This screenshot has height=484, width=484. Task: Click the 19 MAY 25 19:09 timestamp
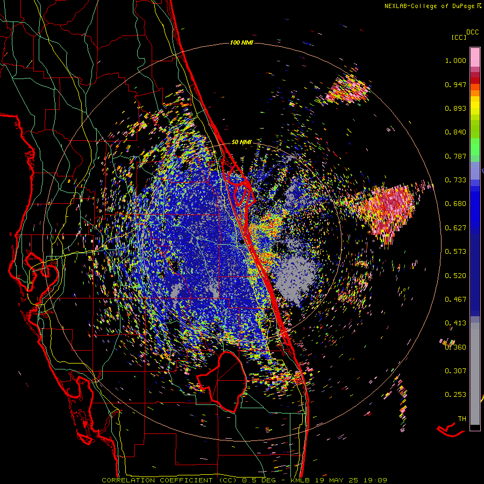pos(351,480)
